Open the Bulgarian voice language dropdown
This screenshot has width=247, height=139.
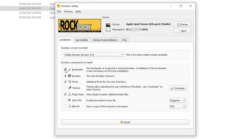tap(178, 100)
